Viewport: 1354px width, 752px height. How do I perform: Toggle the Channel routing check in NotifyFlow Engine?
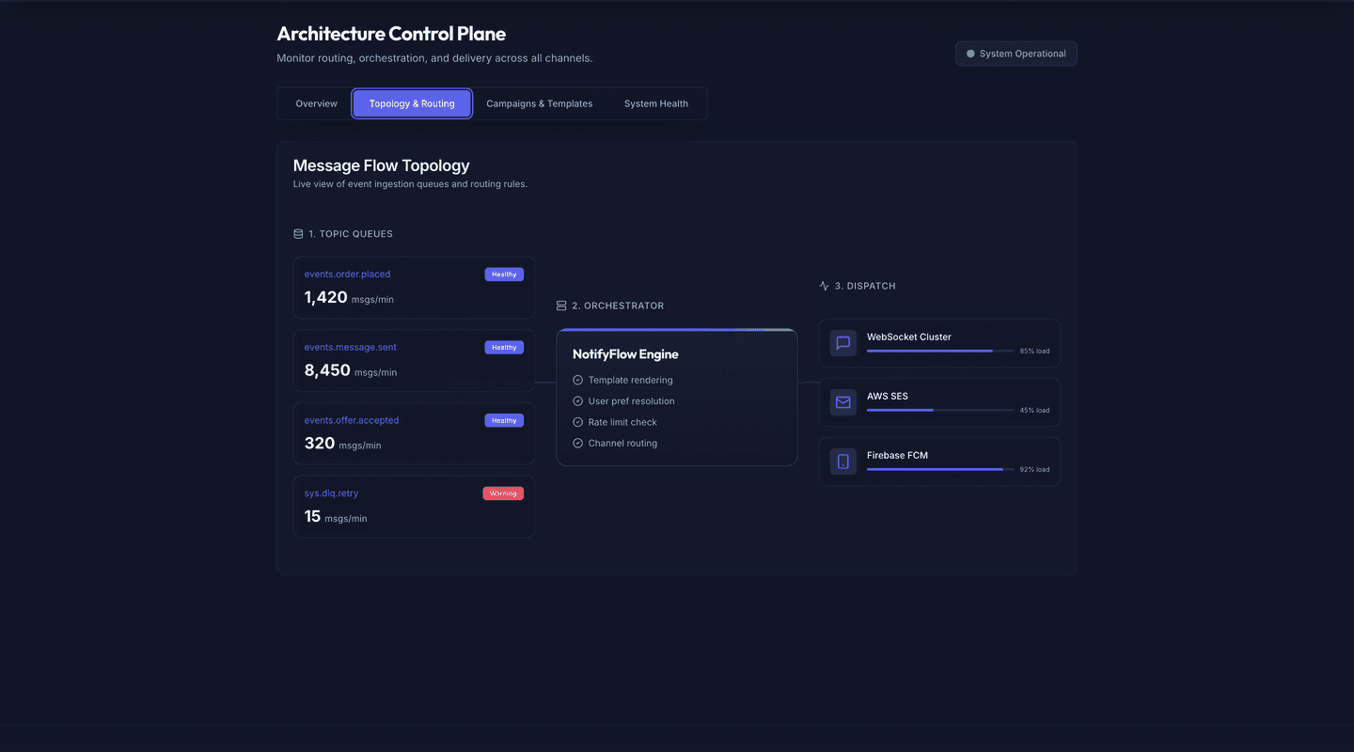tap(577, 443)
